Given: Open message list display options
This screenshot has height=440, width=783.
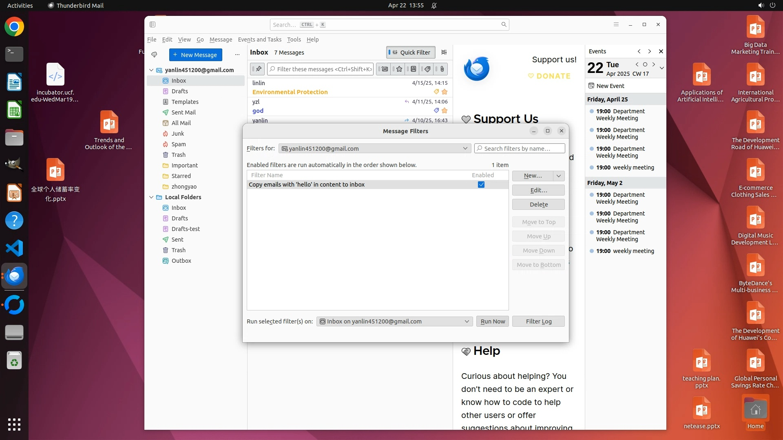Looking at the screenshot, I should [444, 52].
